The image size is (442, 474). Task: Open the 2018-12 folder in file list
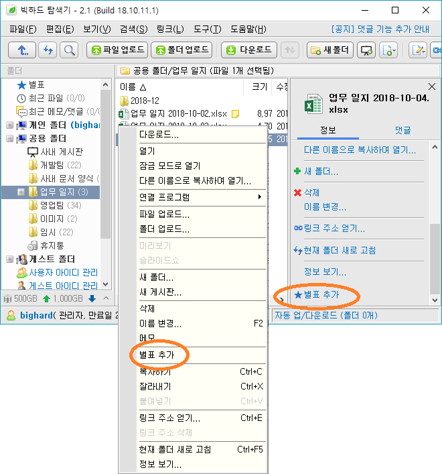tap(139, 101)
